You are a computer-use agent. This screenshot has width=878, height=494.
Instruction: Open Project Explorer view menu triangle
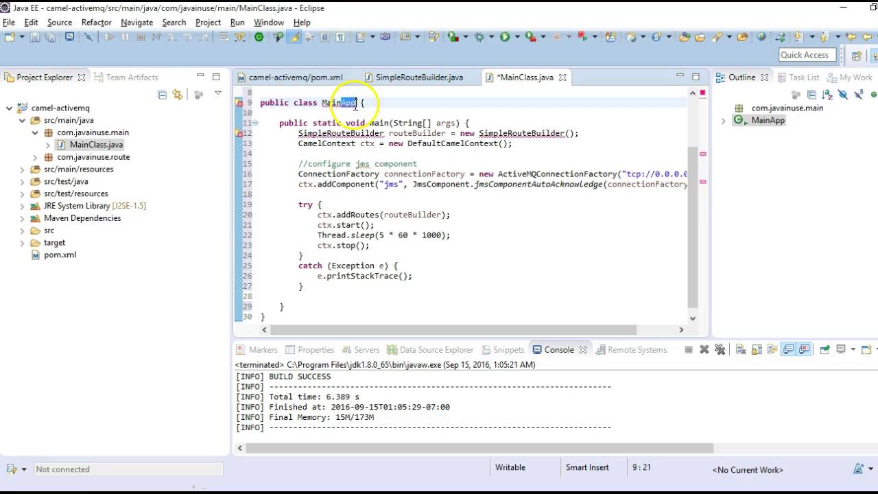click(218, 93)
